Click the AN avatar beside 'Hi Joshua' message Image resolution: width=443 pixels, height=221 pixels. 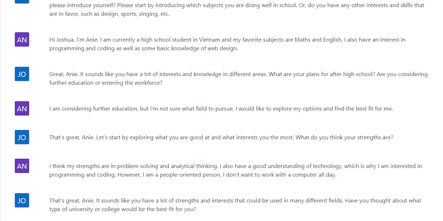point(22,40)
